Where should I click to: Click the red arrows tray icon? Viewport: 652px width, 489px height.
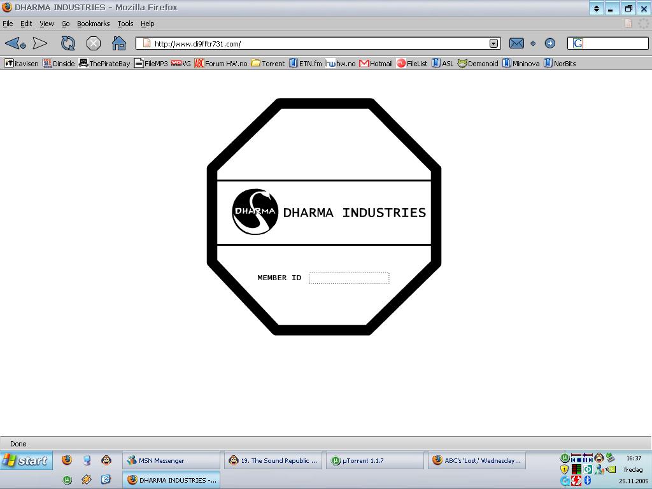(x=576, y=481)
